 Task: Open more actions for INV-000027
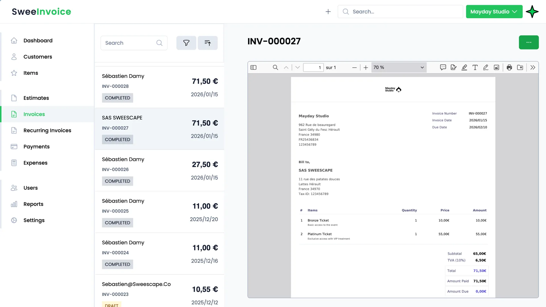tap(529, 42)
